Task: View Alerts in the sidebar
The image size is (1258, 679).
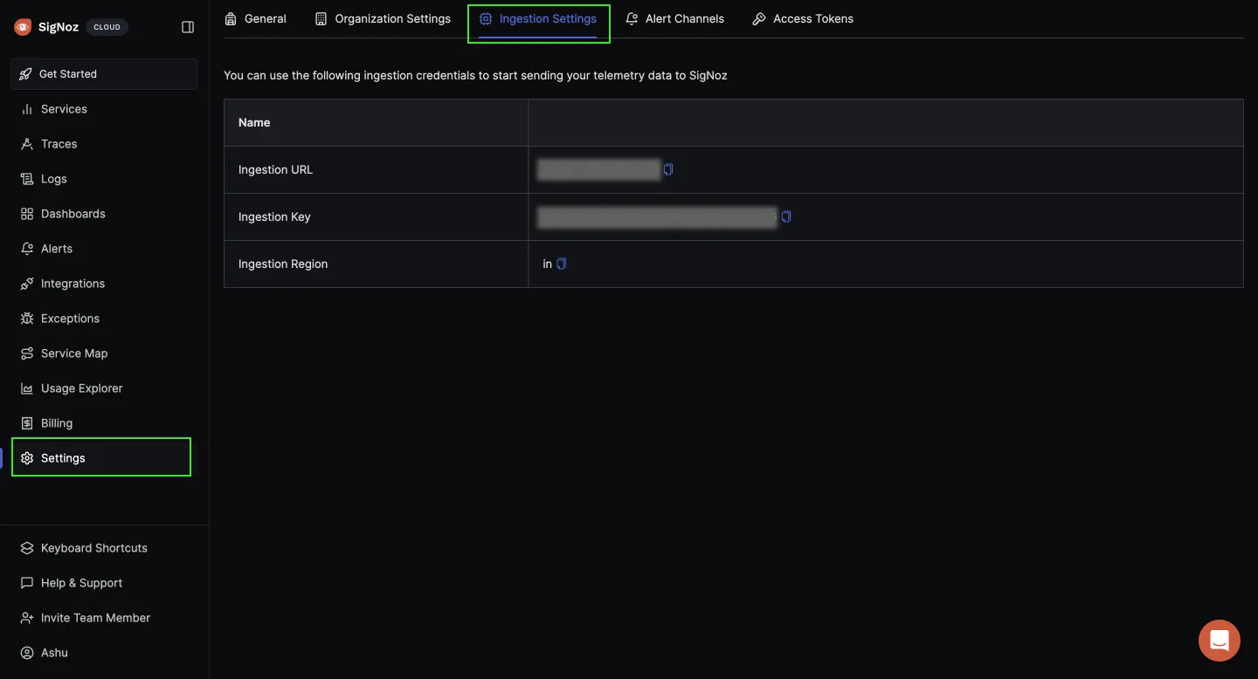Action: click(56, 249)
